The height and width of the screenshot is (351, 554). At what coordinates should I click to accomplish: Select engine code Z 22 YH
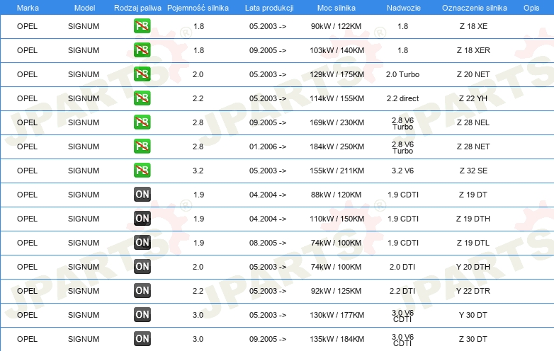tap(473, 98)
